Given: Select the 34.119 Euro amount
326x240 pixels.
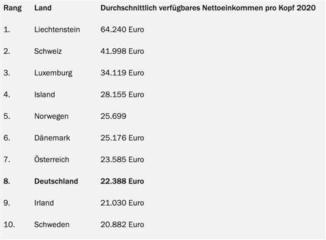Looking at the screenshot, I should point(122,73).
